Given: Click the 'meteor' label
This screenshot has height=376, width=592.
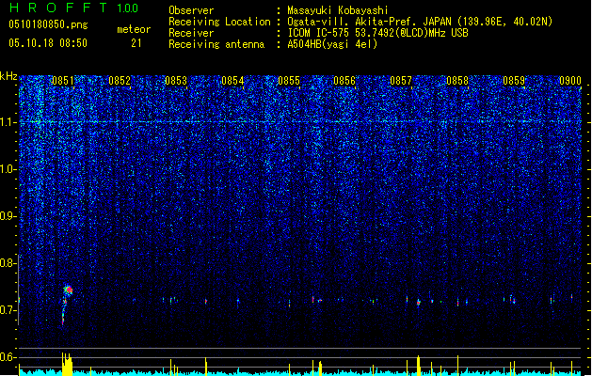Looking at the screenshot, I should click(x=134, y=29).
